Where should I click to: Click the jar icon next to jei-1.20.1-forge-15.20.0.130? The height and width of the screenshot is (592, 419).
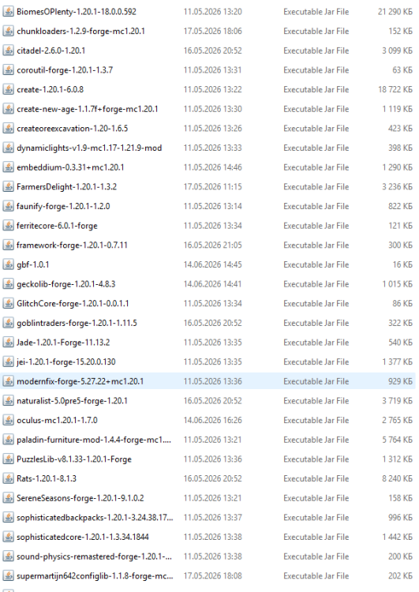[9, 362]
